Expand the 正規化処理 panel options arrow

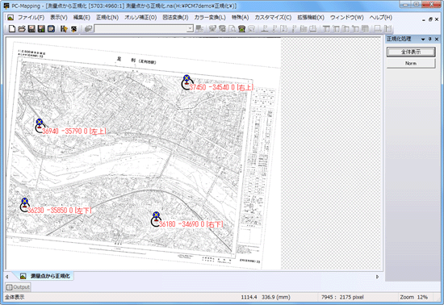[x=423, y=40]
